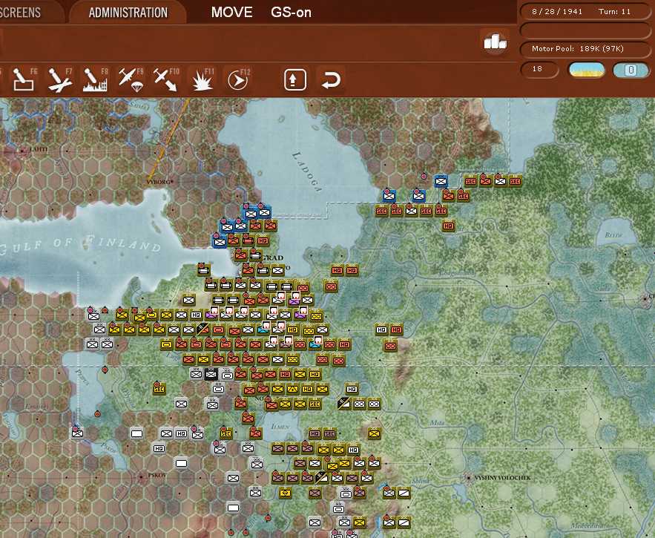Click the blue indicator showing 0
655x538 pixels.
[631, 70]
